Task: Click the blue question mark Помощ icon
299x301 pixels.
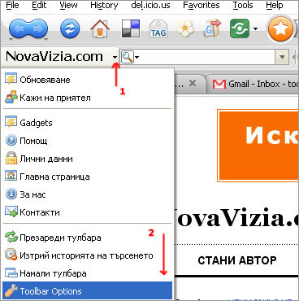Action: 11,141
